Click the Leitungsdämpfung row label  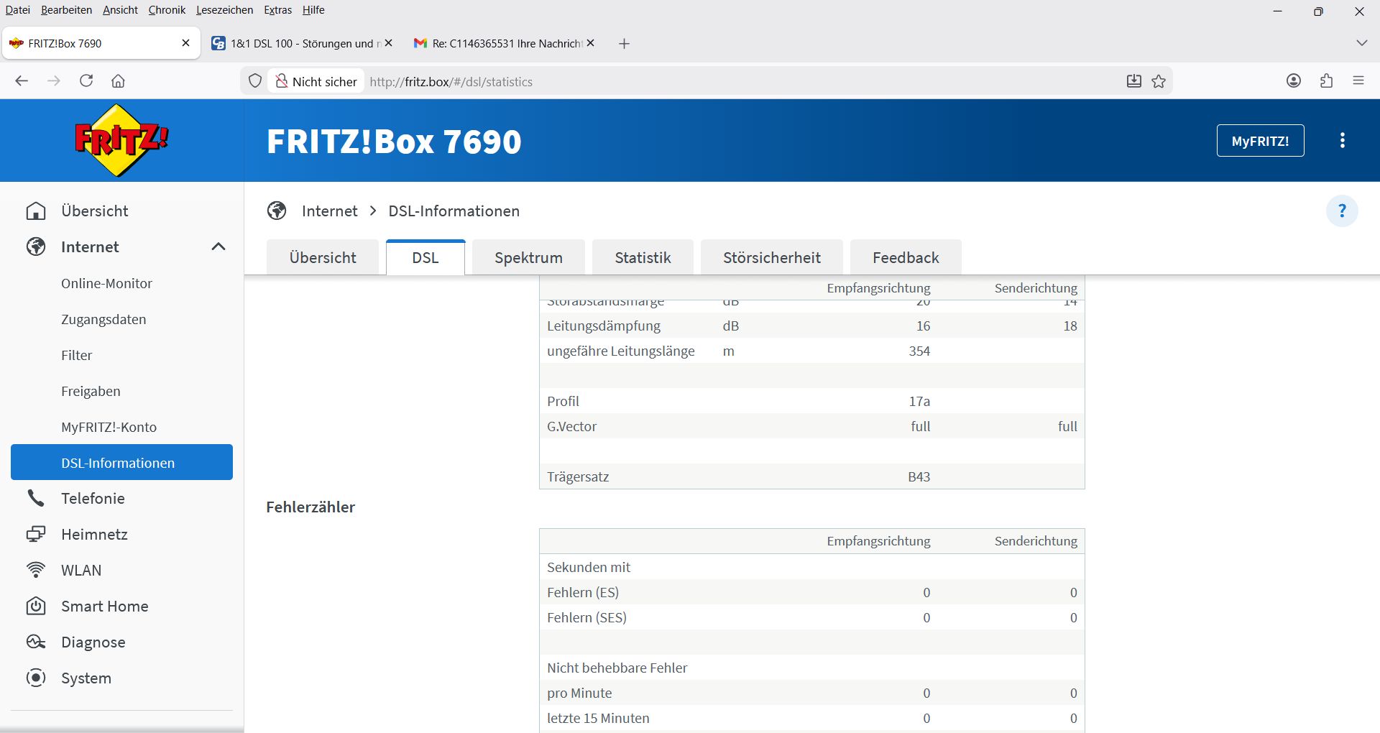[604, 326]
